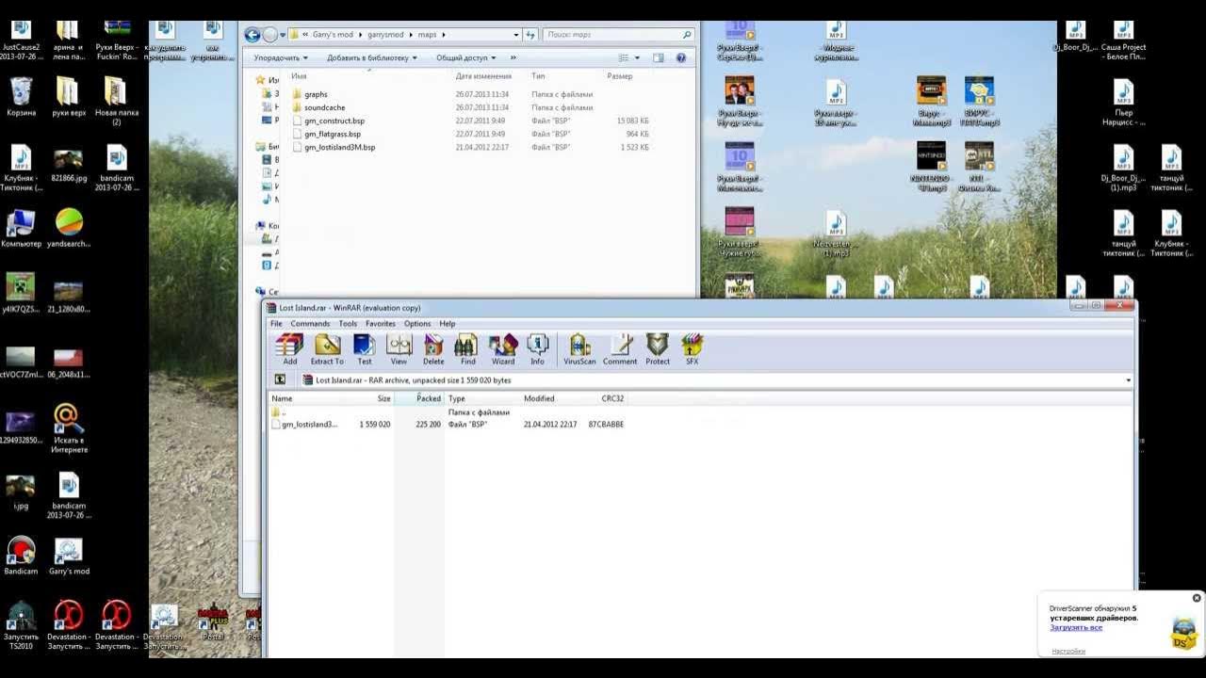Sort Explorer files by Дата изменения column
Screen dimensions: 1206x678
483,76
